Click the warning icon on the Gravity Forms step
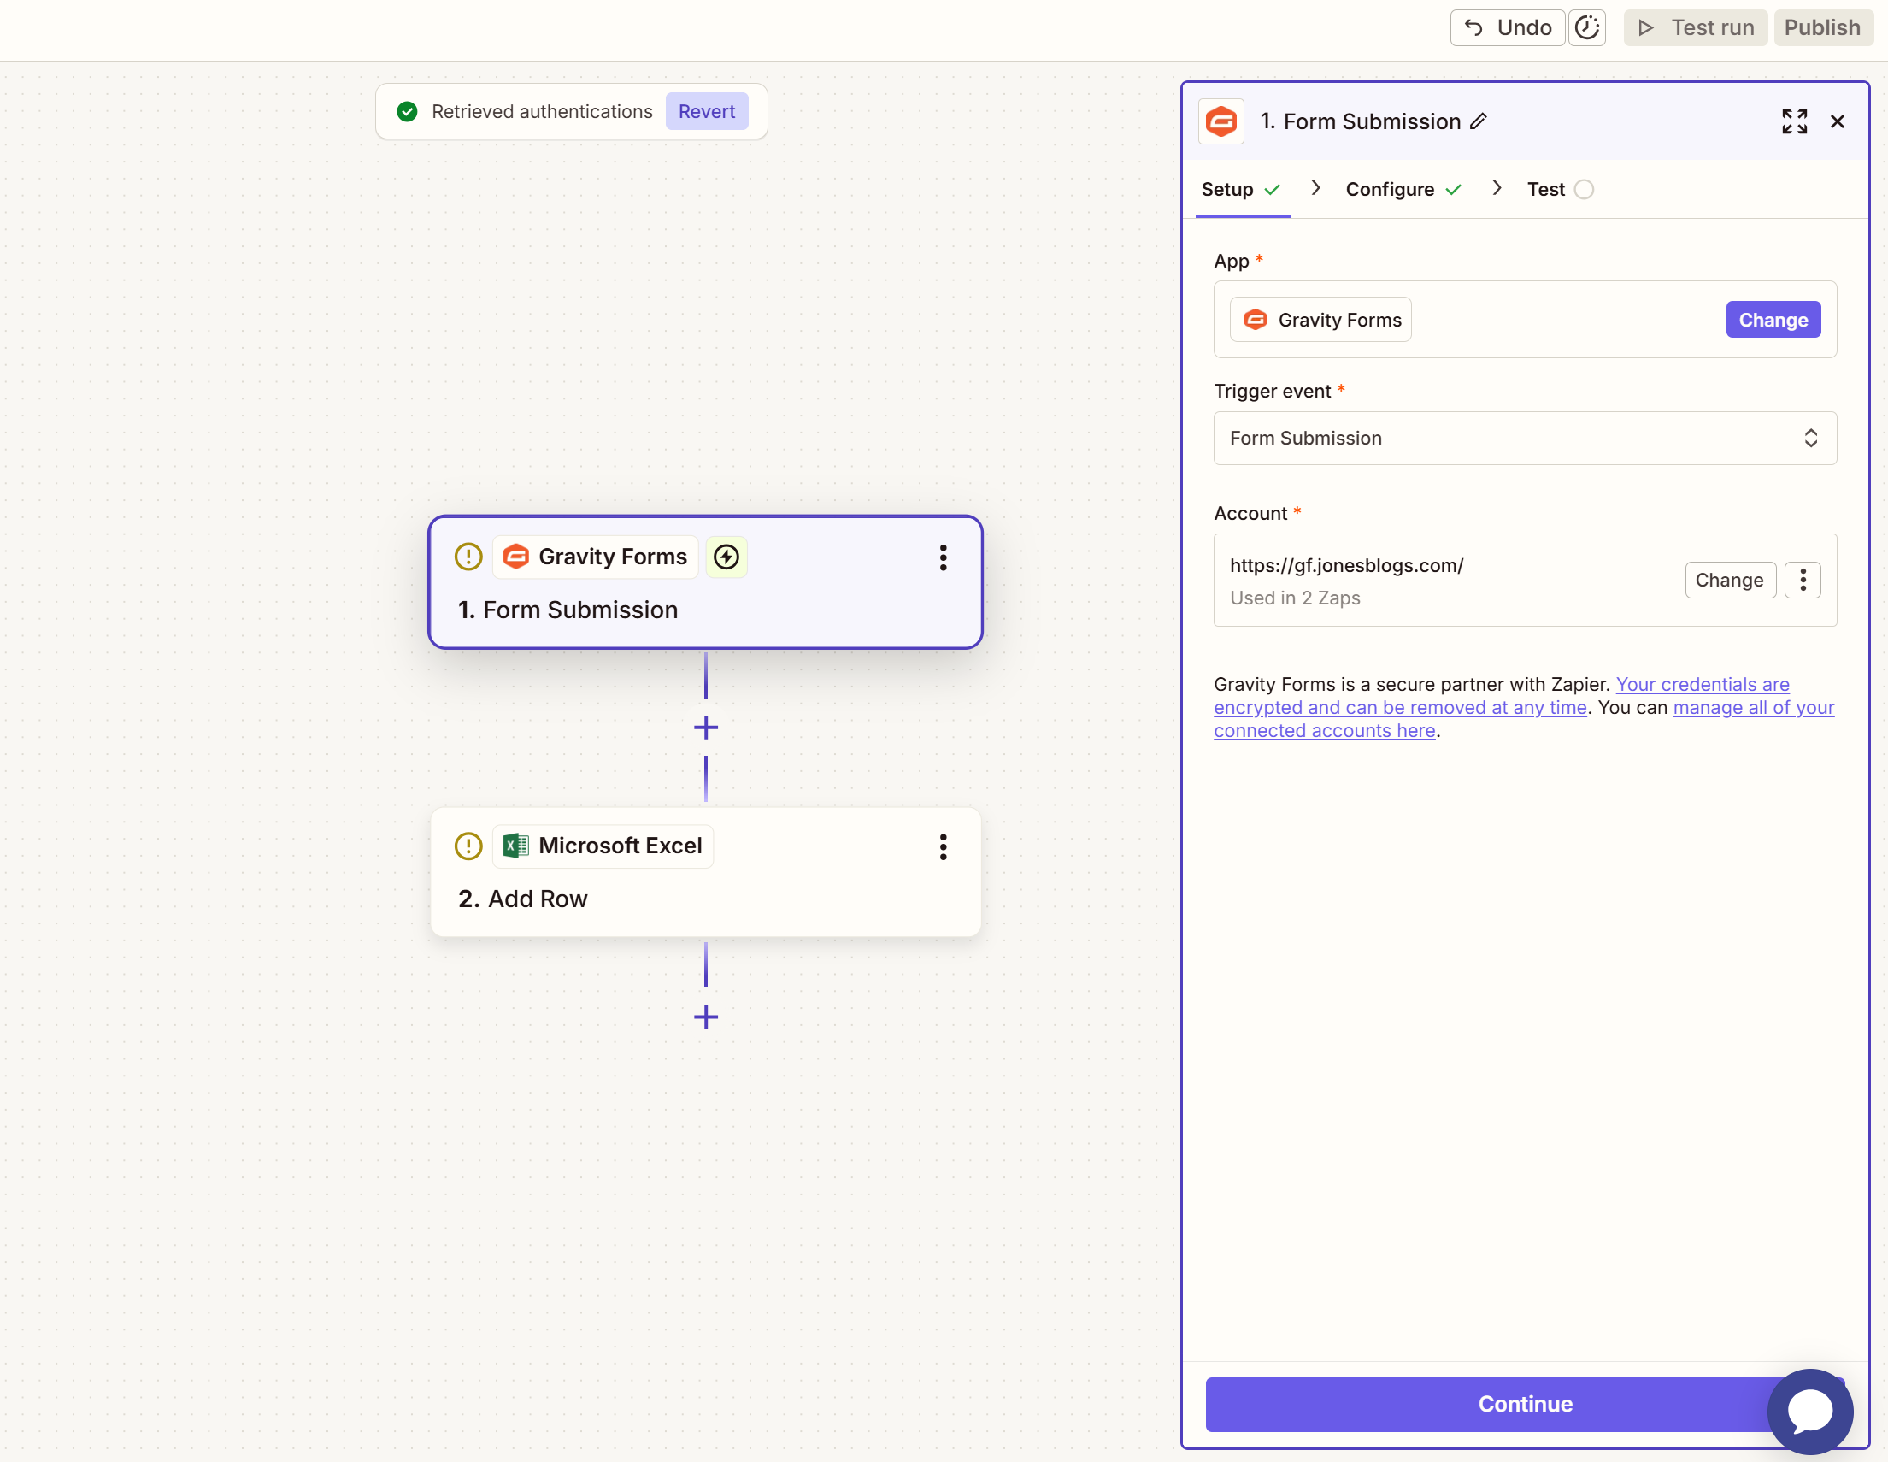Viewport: 1888px width, 1462px height. tap(468, 557)
